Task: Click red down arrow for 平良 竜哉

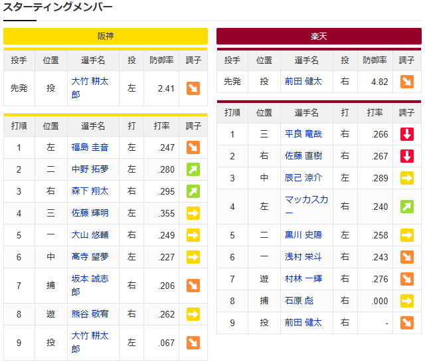Action: 407,134
